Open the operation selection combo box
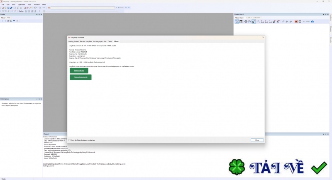The width and height of the screenshot is (332, 180). [83, 8]
